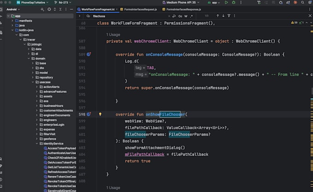313x192 pixels.
Task: Click 1 Usage hint above webChromeClient
Action: 113,35
